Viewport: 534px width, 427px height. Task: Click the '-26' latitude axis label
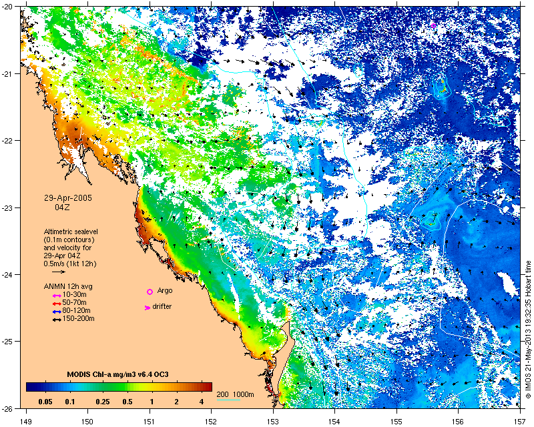coord(7,408)
